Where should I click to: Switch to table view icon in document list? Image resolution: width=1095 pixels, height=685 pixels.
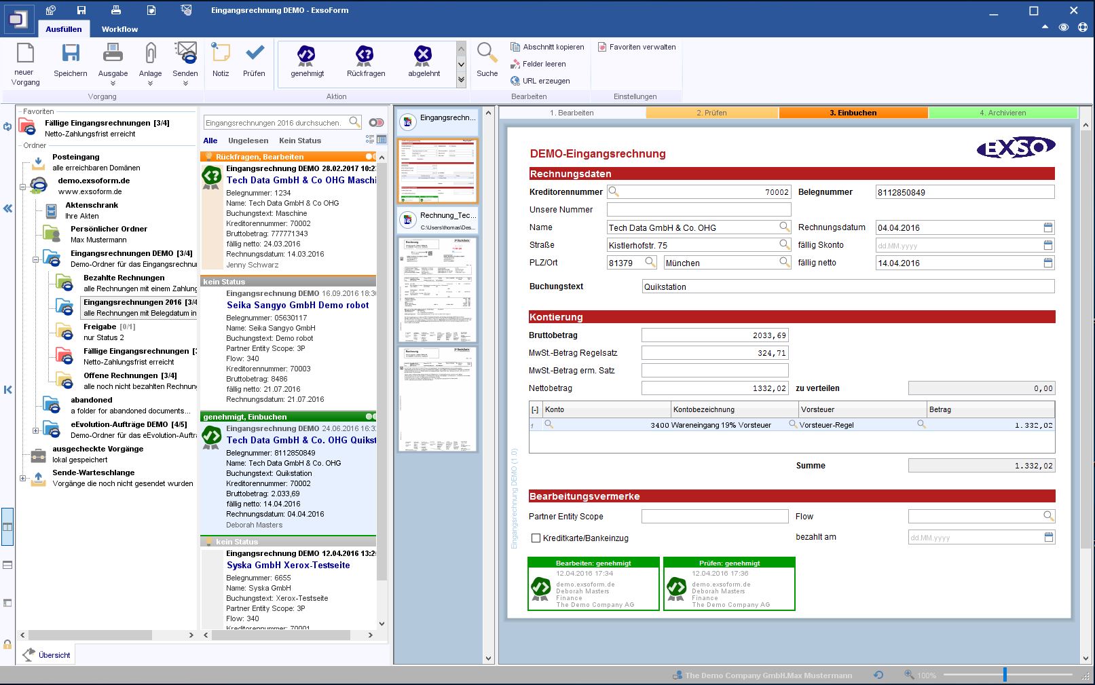382,140
